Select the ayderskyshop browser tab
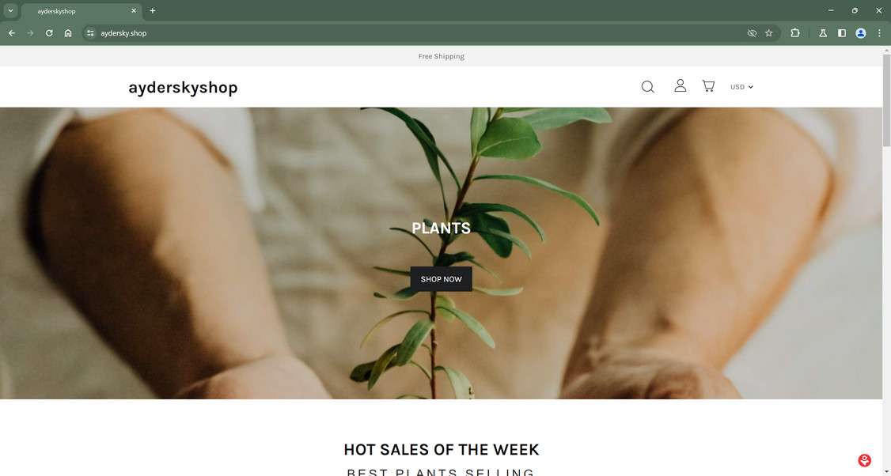The width and height of the screenshot is (891, 476). pos(80,11)
